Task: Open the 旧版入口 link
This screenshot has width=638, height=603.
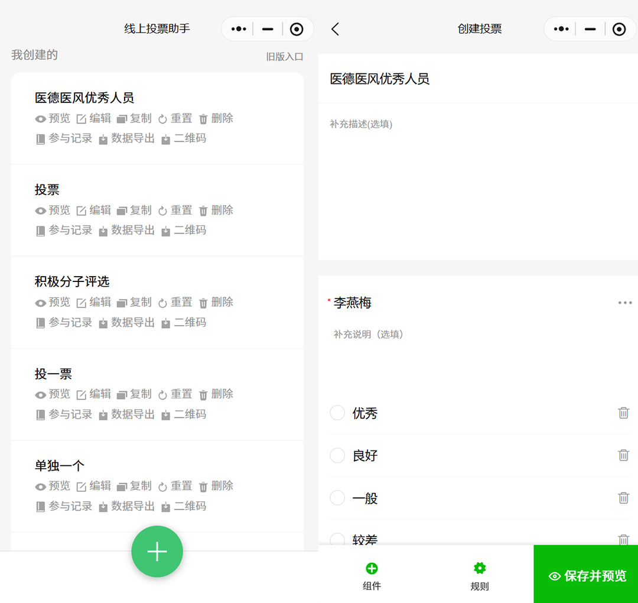Action: (x=284, y=57)
